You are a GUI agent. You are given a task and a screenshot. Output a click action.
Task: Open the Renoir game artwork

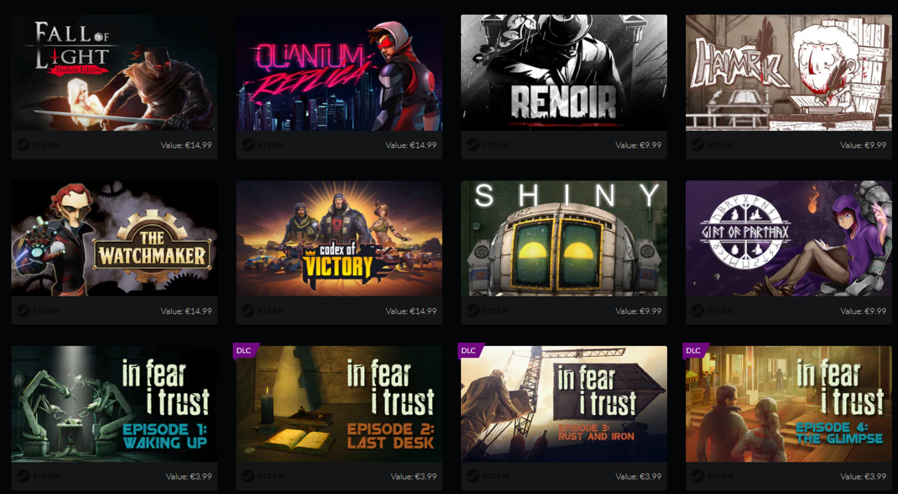(x=564, y=73)
